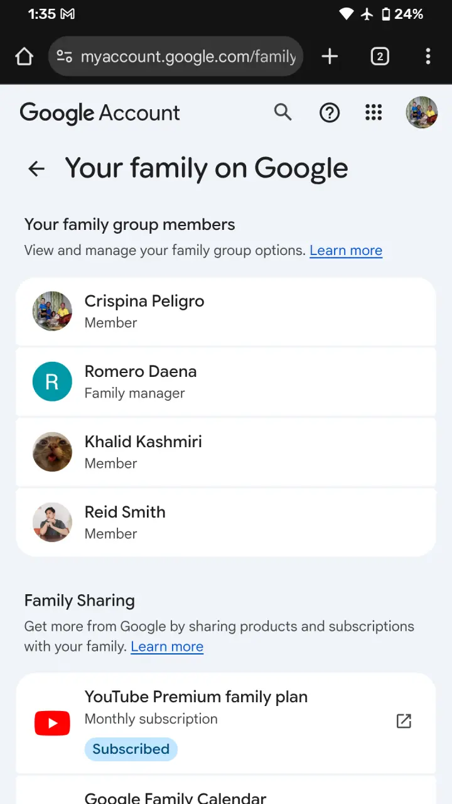Screen dimensions: 452x804
Task: Open the Family Sharing Learn more link
Action: 167,646
